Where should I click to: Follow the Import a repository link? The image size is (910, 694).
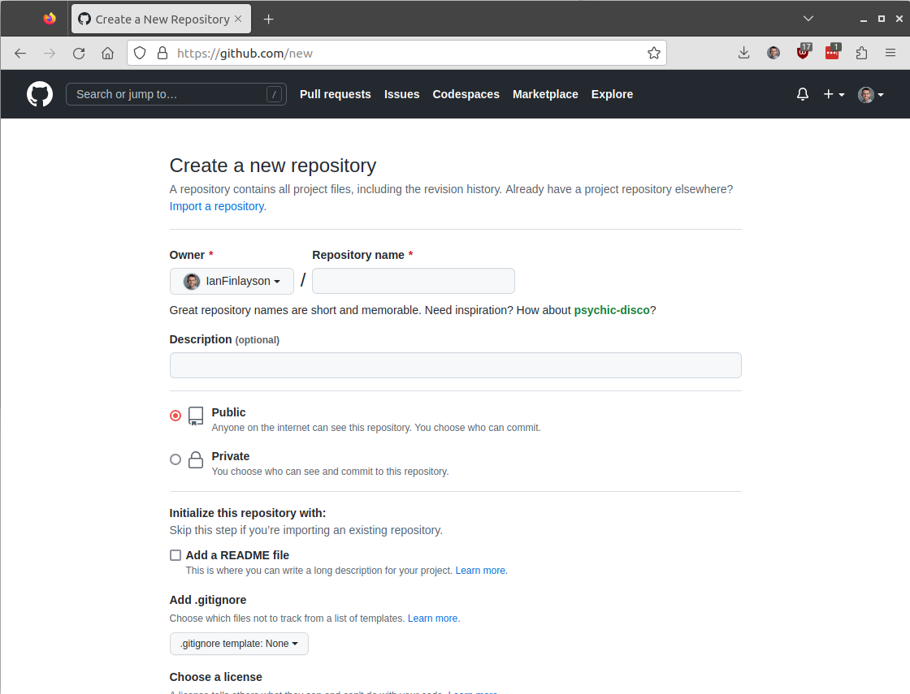[218, 206]
